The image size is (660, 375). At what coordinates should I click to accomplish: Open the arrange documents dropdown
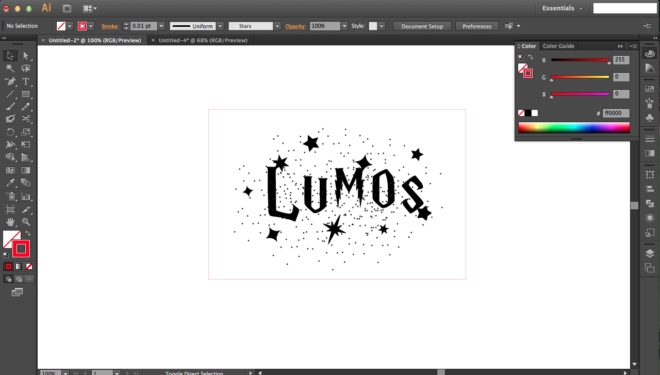click(90, 8)
